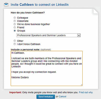Viewport: 101px width, 99px height.
Task: Open the groups dropdown arrow
Action: pyautogui.click(x=79, y=35)
